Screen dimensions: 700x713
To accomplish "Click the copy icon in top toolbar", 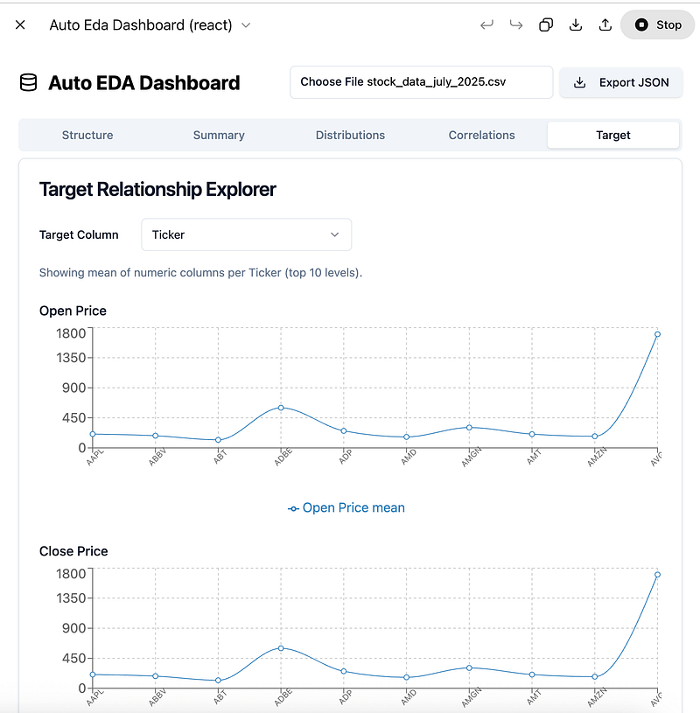I will pos(546,24).
